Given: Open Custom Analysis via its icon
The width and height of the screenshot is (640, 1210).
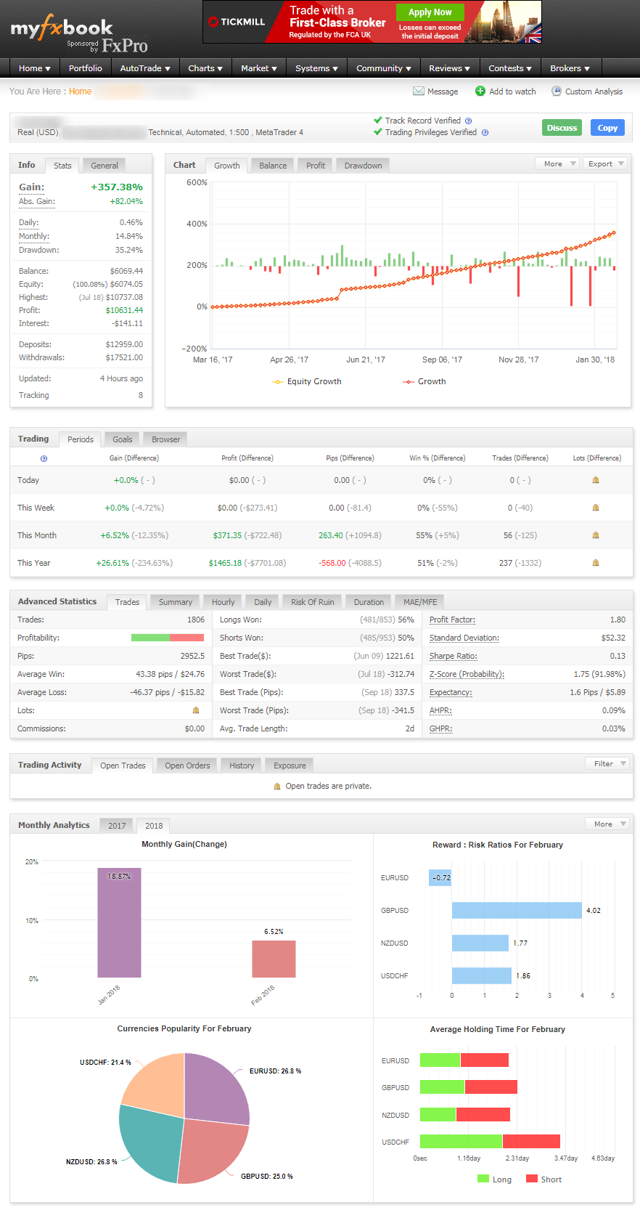Looking at the screenshot, I should (557, 92).
